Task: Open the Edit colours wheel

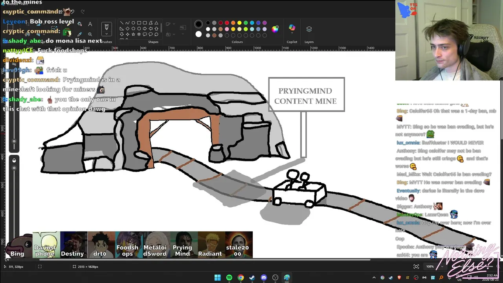Action: [x=275, y=29]
